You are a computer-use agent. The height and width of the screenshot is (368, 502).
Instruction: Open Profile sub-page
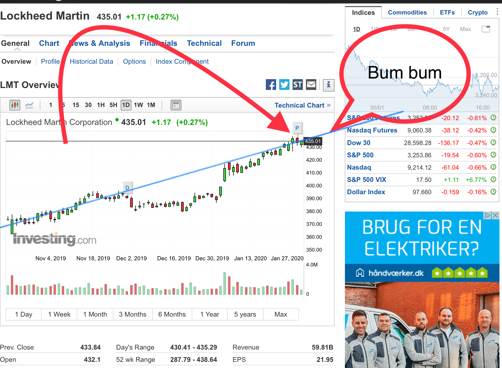50,61
